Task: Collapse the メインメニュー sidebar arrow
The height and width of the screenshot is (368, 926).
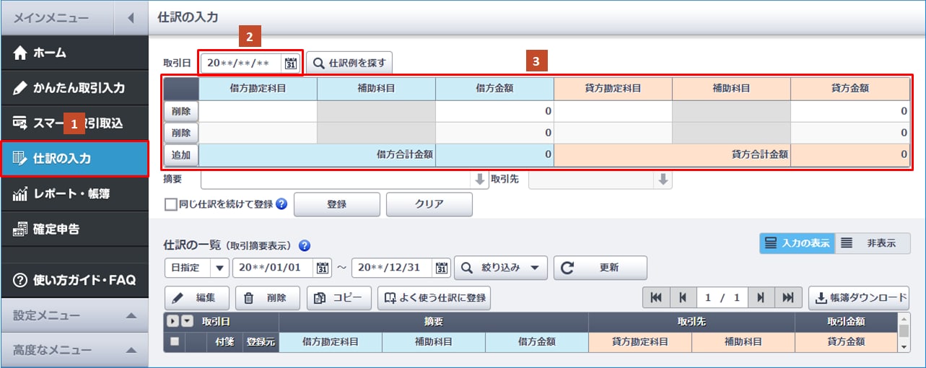Action: point(131,17)
